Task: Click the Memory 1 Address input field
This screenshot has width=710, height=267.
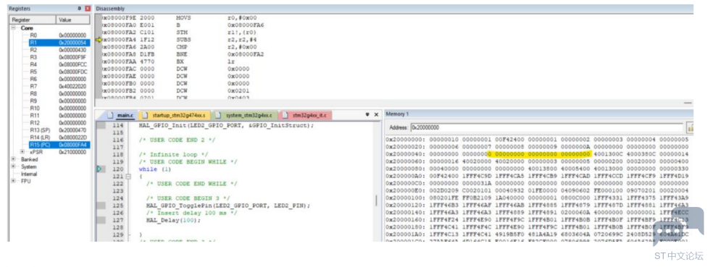Action: coord(546,127)
